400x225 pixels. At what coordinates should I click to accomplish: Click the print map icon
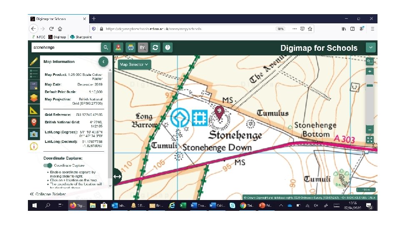pos(130,47)
